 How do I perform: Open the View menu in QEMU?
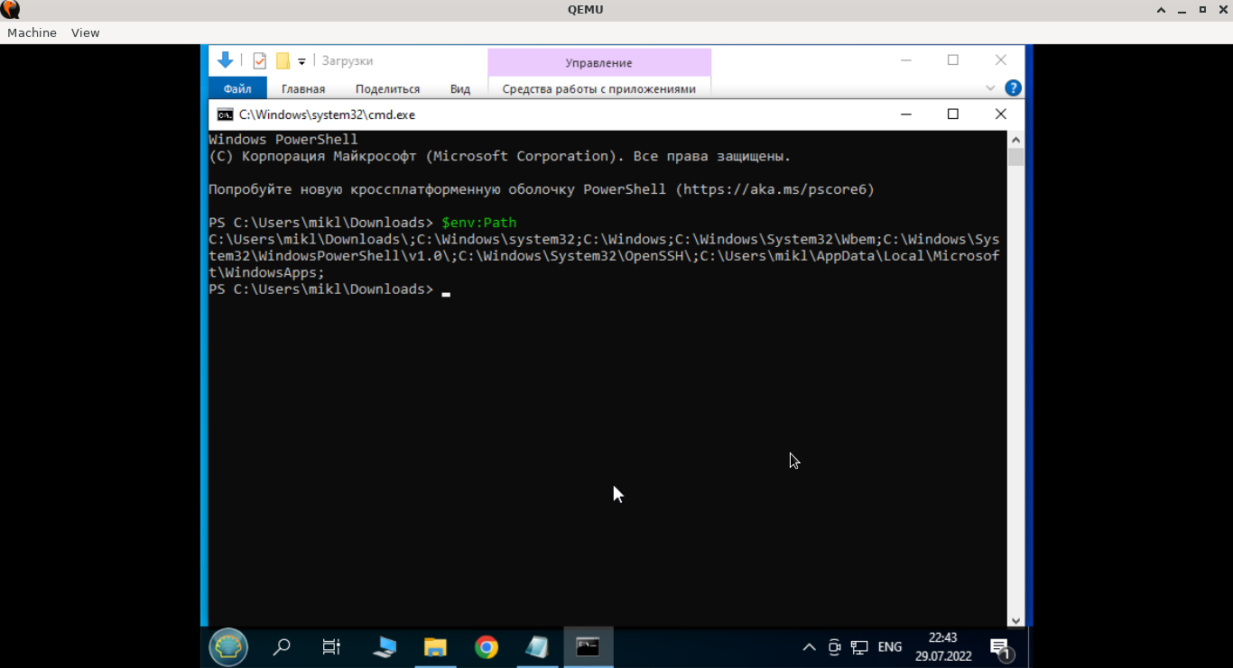point(85,32)
